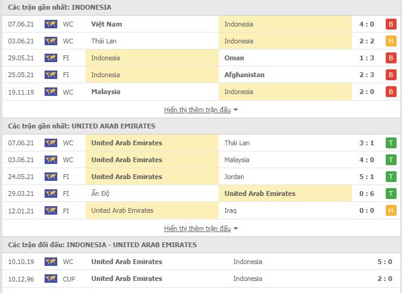402x293 pixels.
Task: Expand more Indonesia matches via Hiển thị thêm trận đấu
Action: coord(198,110)
